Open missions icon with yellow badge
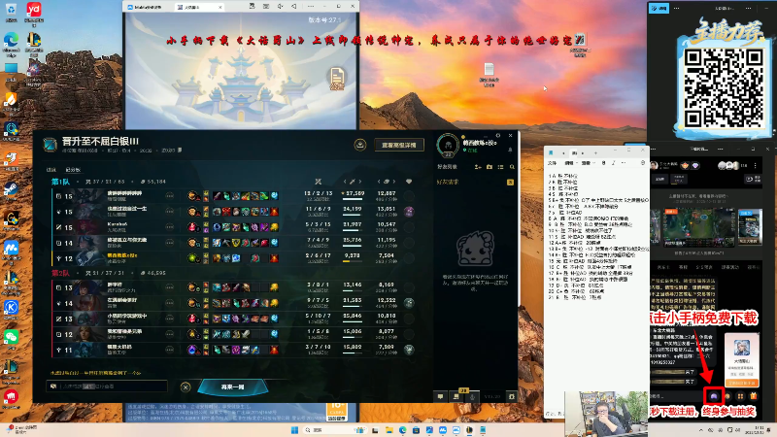This screenshot has height=437, width=777. (456, 396)
